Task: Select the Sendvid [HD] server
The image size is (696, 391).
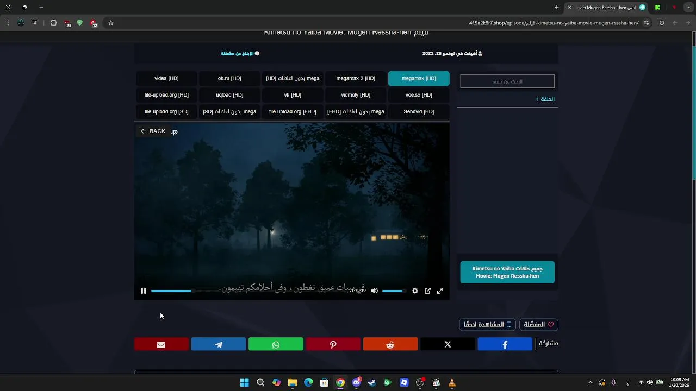Action: (x=419, y=112)
